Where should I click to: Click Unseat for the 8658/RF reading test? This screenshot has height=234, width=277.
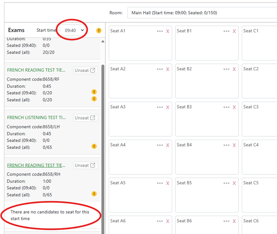pos(85,70)
